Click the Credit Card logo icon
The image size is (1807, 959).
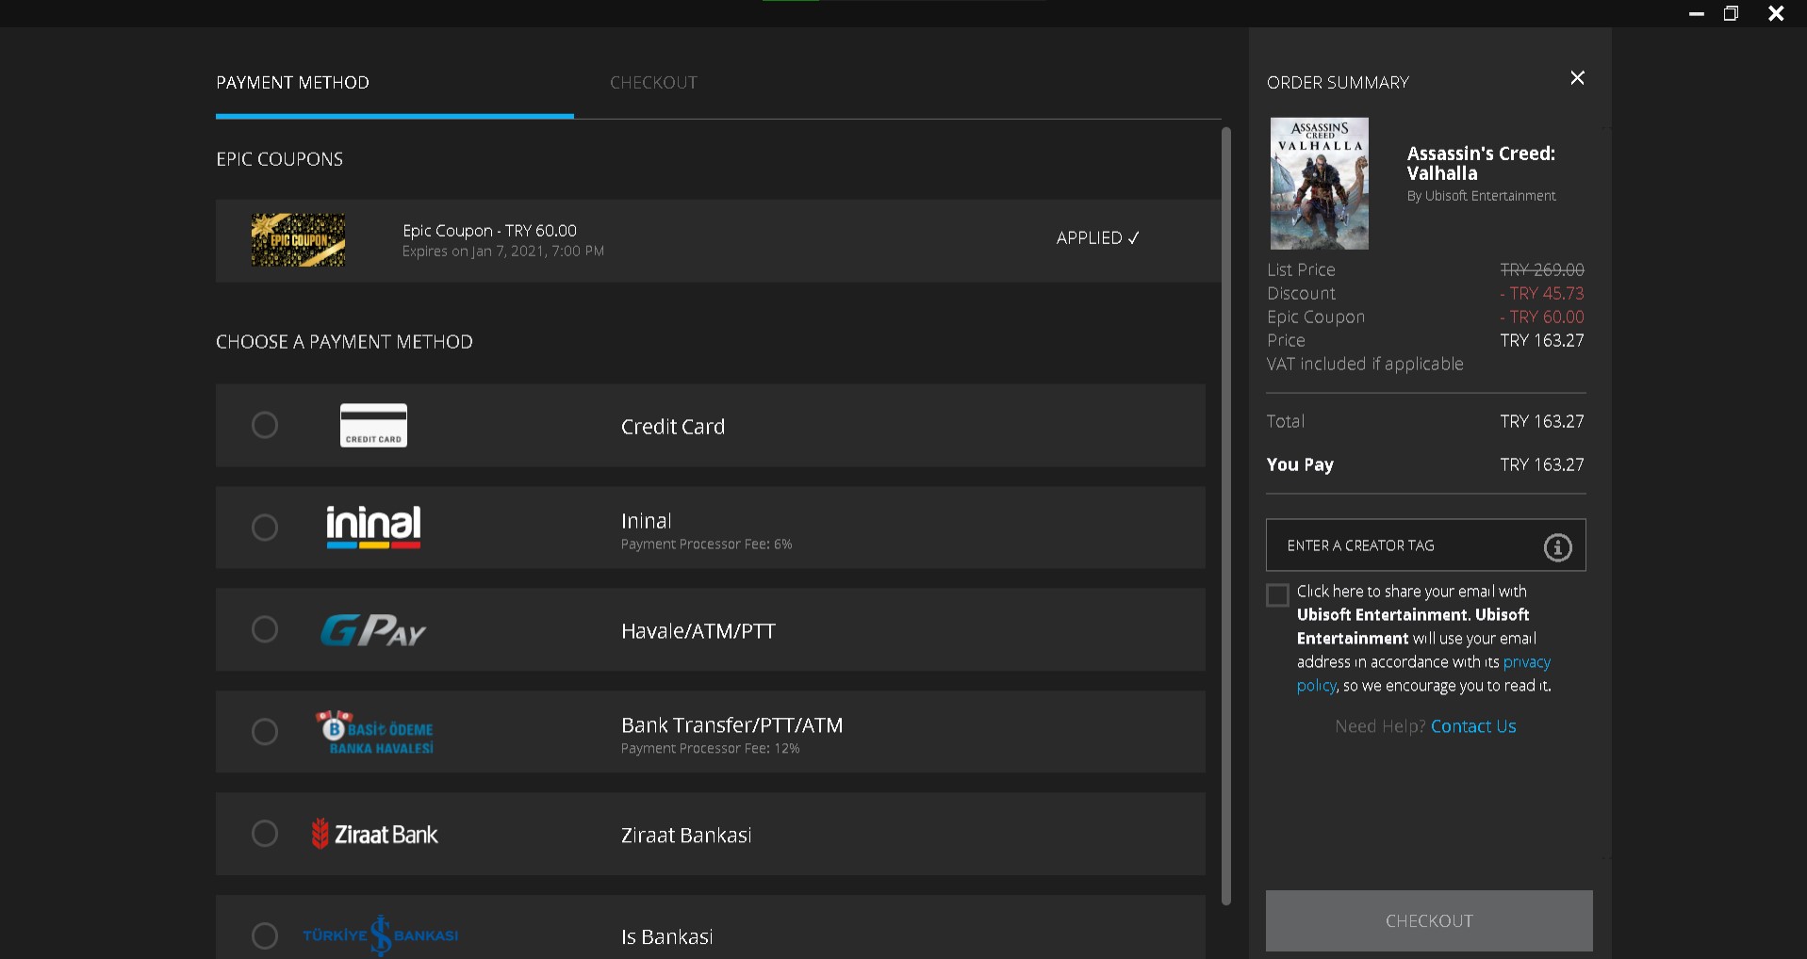coord(373,426)
